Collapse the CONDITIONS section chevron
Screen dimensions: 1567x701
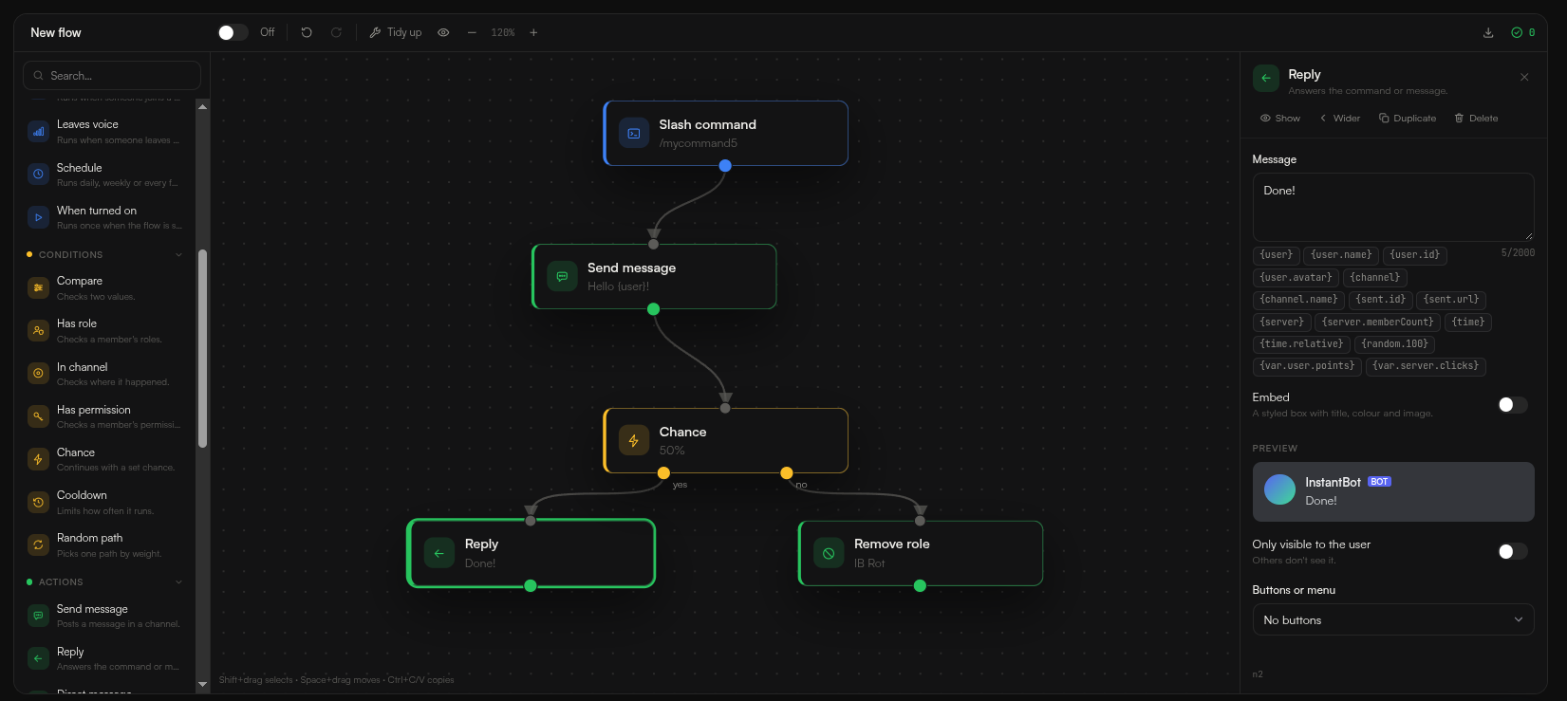click(178, 255)
